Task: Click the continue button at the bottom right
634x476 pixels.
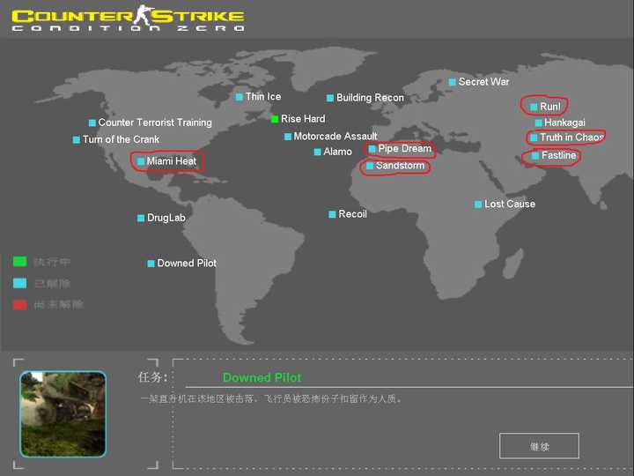Action: click(539, 446)
